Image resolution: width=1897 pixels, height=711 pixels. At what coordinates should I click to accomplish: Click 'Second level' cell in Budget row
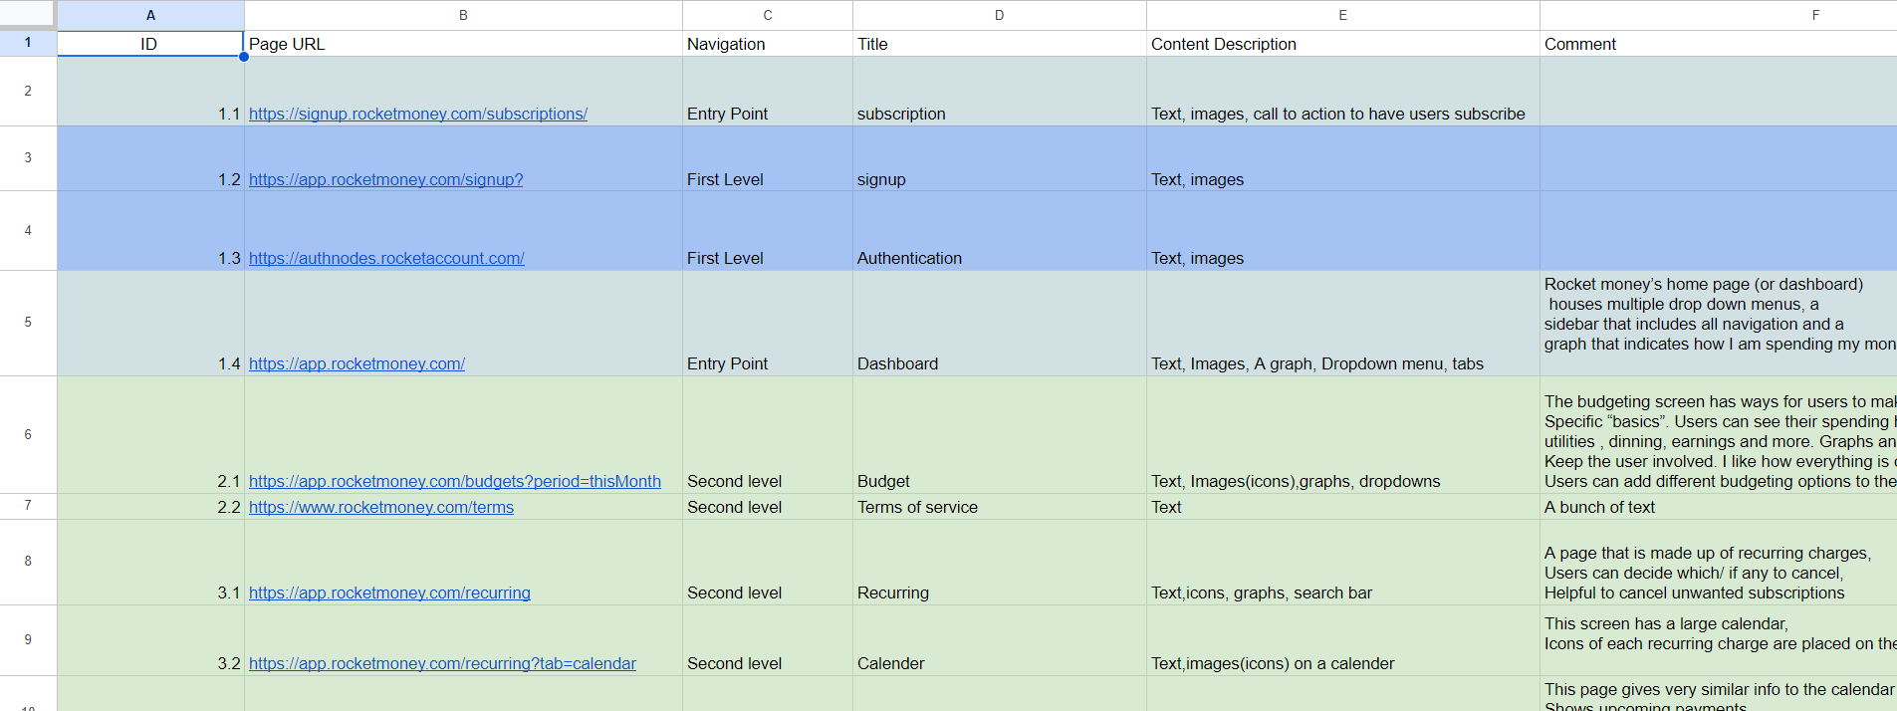click(768, 434)
